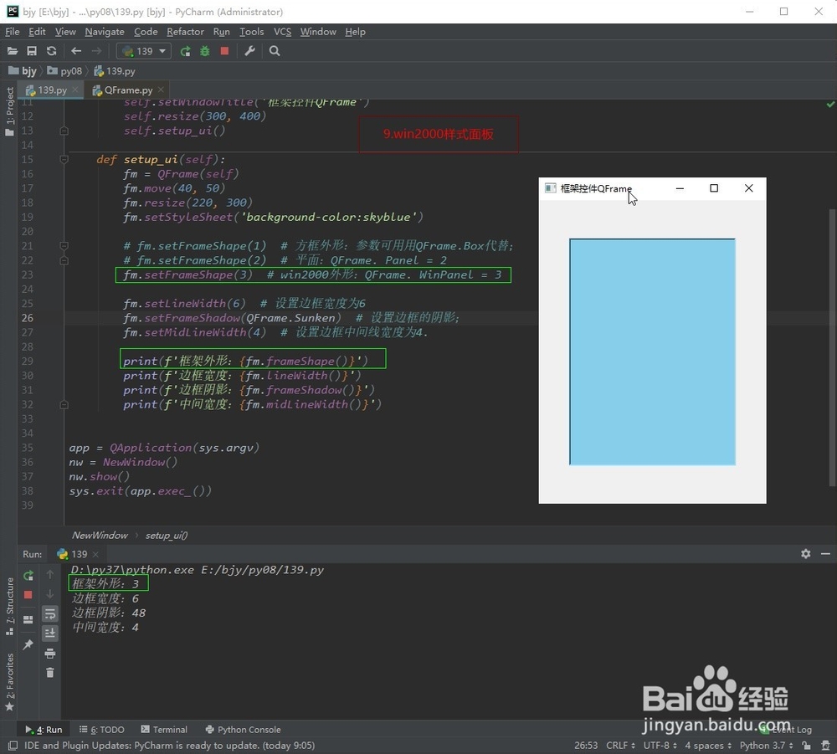Open the Tools menu
837x754 pixels.
point(251,32)
